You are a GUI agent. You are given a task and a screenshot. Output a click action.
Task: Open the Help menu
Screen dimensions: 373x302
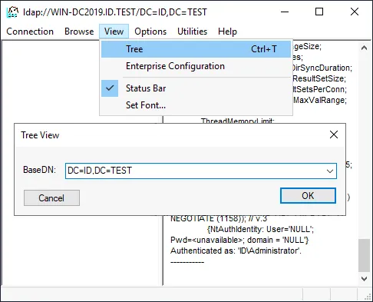click(x=227, y=32)
